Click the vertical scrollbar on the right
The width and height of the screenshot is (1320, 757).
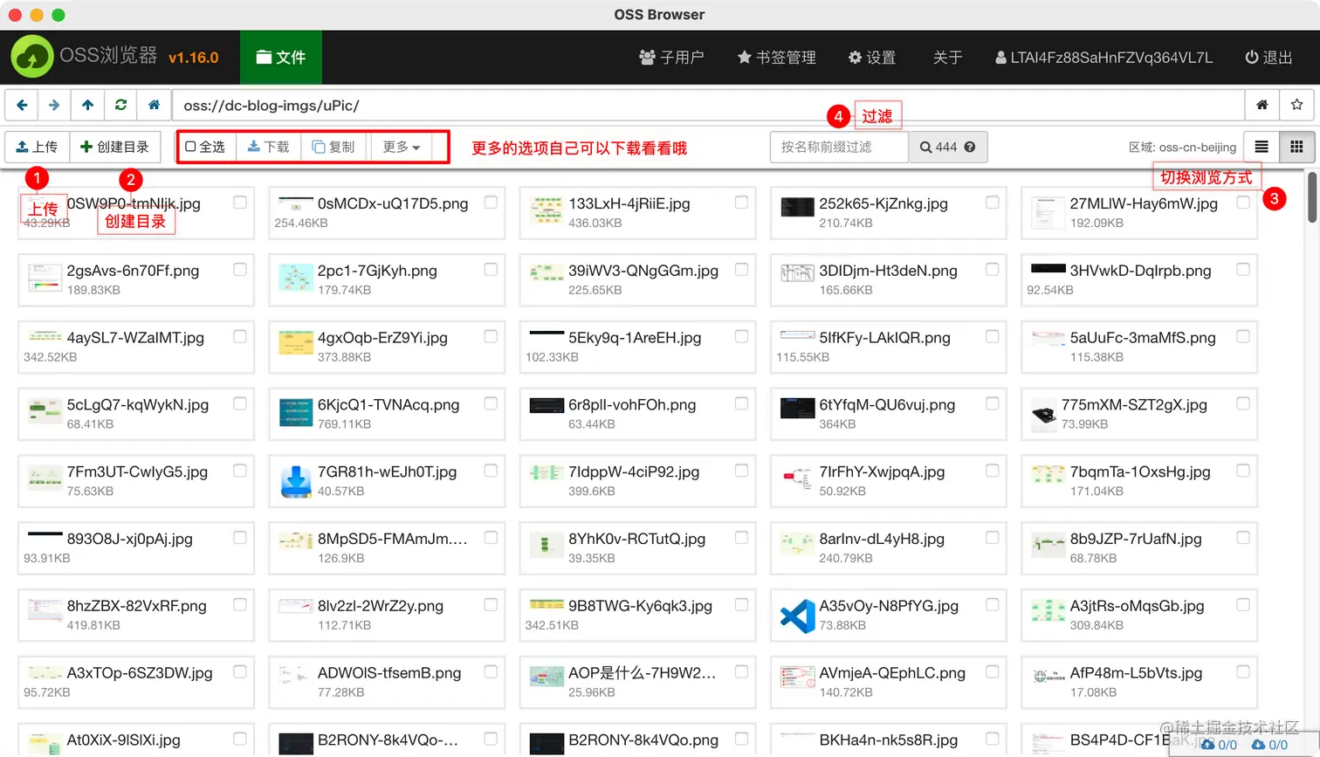coord(1312,198)
